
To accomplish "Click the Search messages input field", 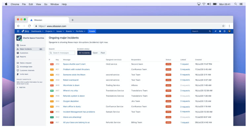I will [x=62, y=53].
